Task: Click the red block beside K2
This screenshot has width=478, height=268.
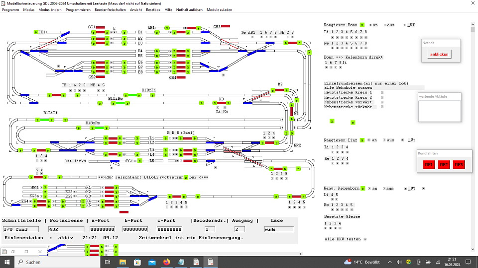Action: tap(279, 90)
